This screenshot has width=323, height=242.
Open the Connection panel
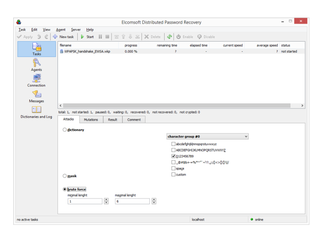point(36,81)
